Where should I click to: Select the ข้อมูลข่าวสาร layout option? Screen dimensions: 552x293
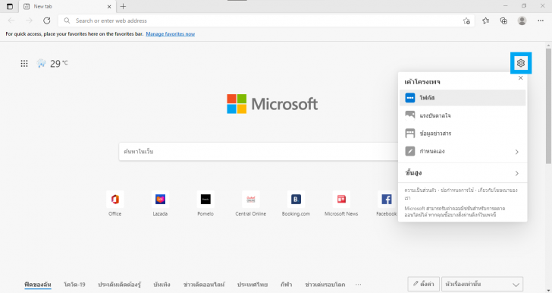[463, 134]
